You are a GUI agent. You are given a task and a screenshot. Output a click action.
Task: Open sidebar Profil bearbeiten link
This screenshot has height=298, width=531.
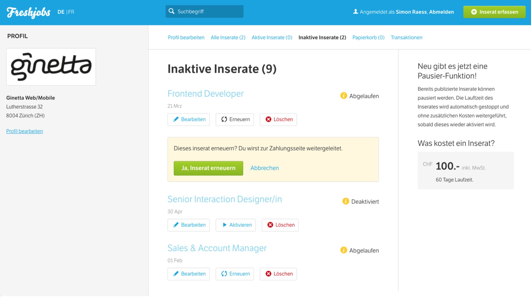coord(25,131)
